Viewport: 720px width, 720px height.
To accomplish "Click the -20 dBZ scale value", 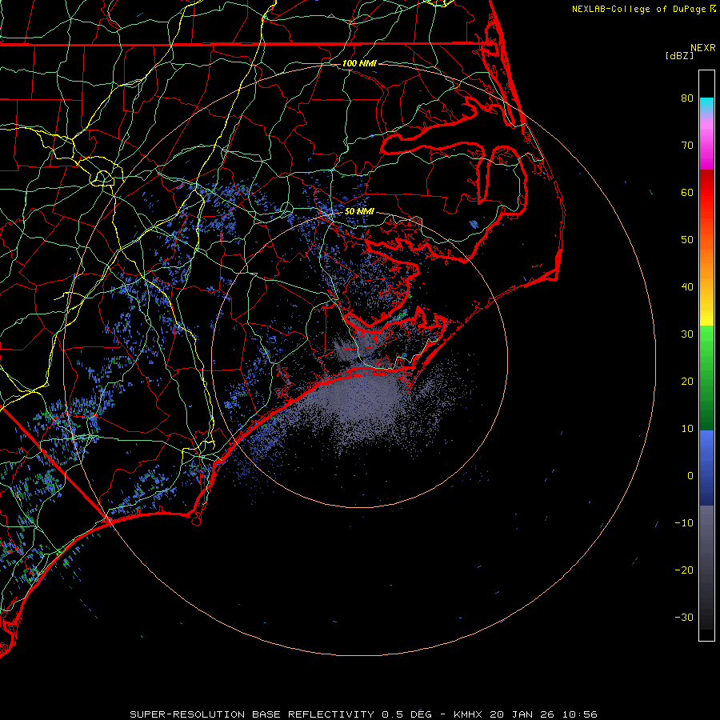I will click(684, 570).
